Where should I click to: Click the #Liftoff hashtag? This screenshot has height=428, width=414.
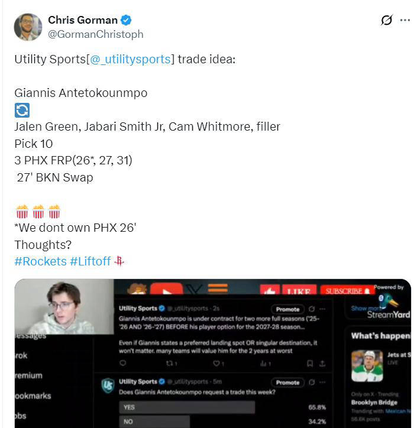coord(90,261)
